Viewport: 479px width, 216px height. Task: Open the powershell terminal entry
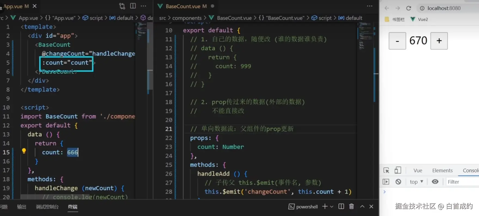coord(303,206)
